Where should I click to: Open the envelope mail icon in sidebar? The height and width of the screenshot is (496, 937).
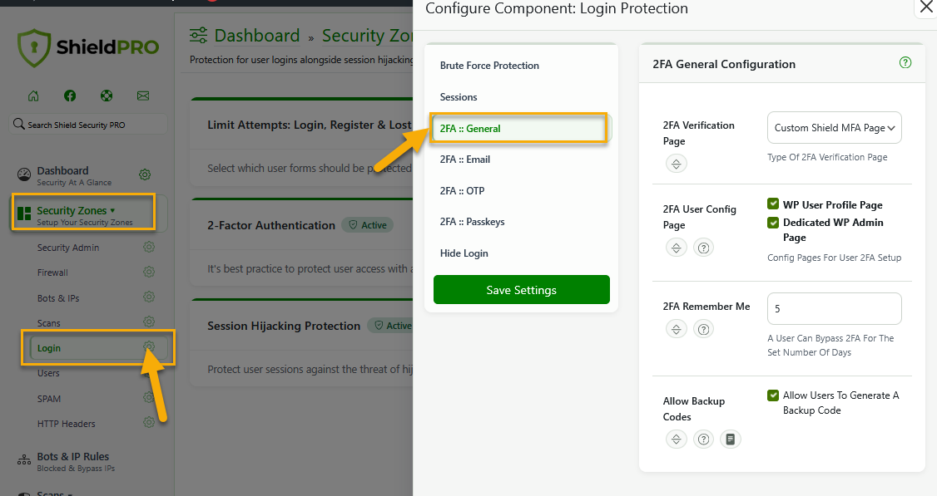(x=143, y=96)
